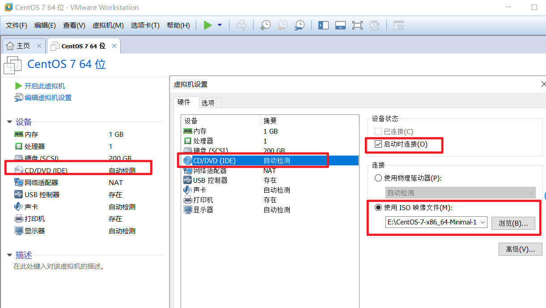Click the 网络适配器 icon in the left 设备 panel
This screenshot has height=308, width=546.
pos(18,182)
